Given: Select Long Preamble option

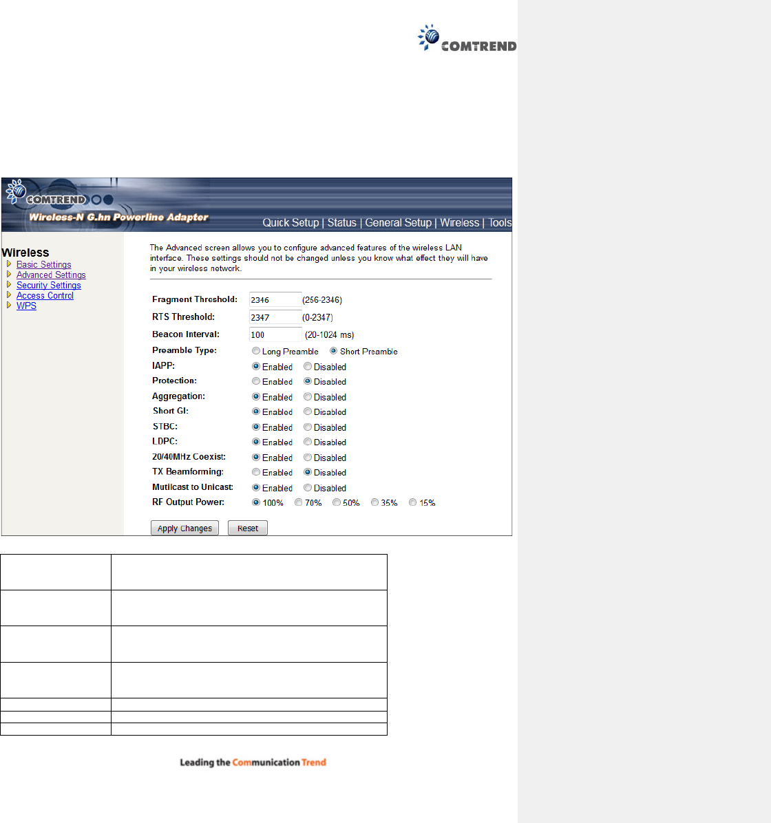Looking at the screenshot, I should (x=256, y=351).
